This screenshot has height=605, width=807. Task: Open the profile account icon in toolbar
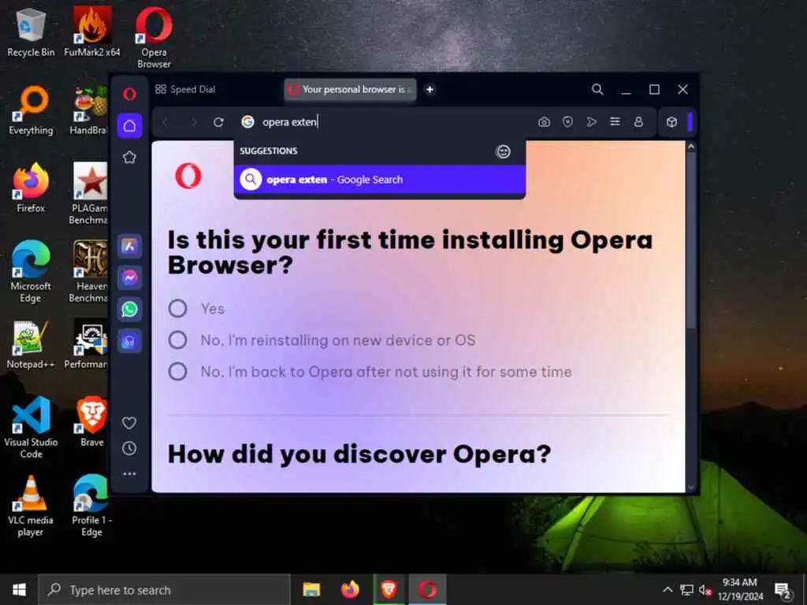click(638, 122)
